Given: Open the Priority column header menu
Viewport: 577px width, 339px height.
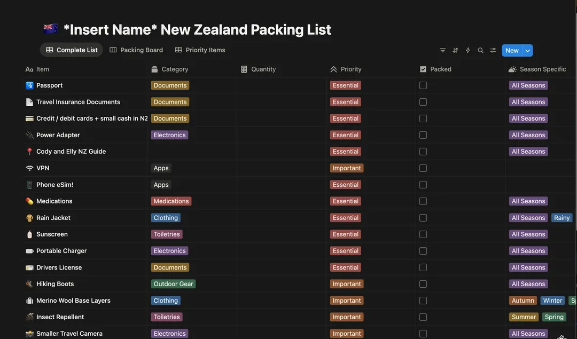Looking at the screenshot, I should click(350, 69).
